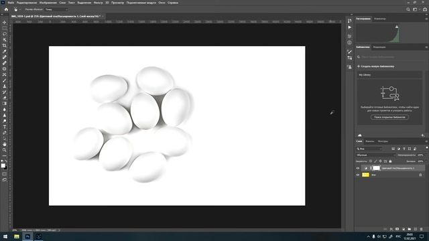Switch to the Paths tab
The image size is (429, 241).
383,141
